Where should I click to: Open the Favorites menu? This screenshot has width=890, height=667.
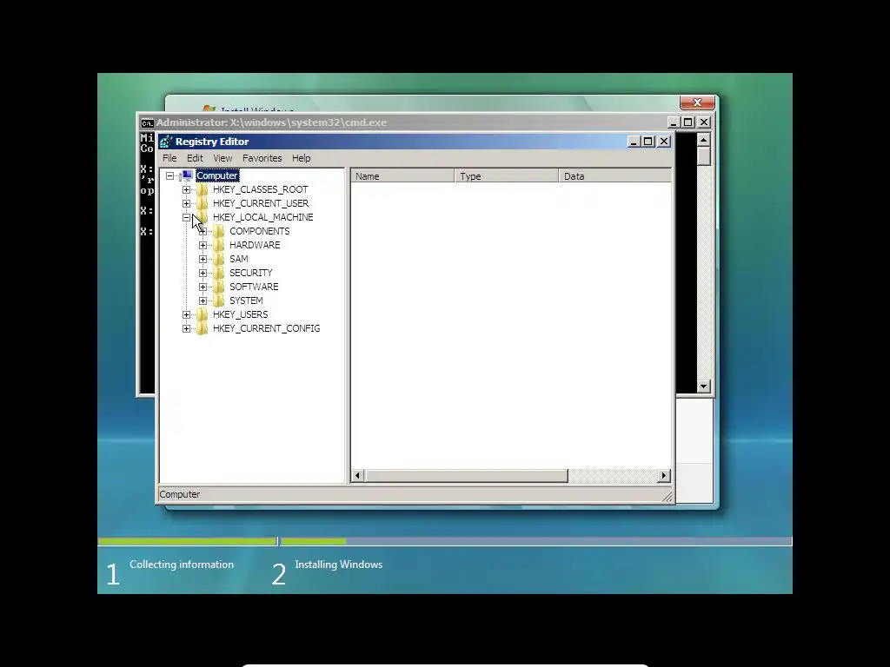point(262,158)
